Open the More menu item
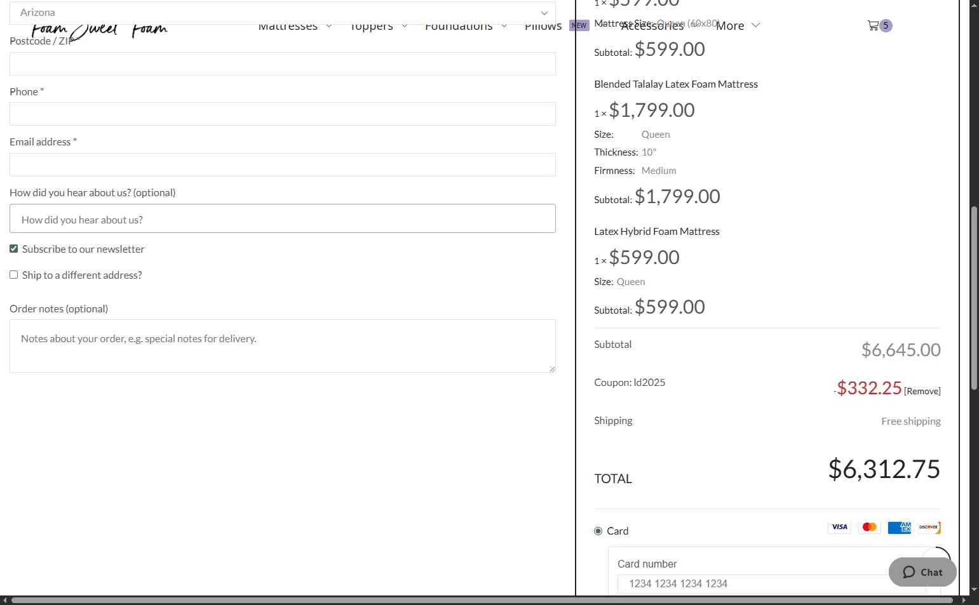Image resolution: width=979 pixels, height=605 pixels. (730, 26)
